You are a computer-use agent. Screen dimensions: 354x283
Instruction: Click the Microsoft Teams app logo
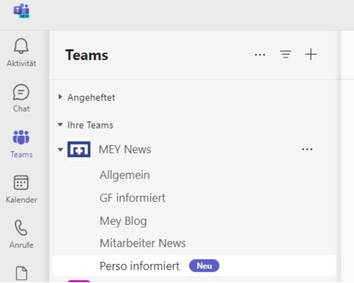22,11
